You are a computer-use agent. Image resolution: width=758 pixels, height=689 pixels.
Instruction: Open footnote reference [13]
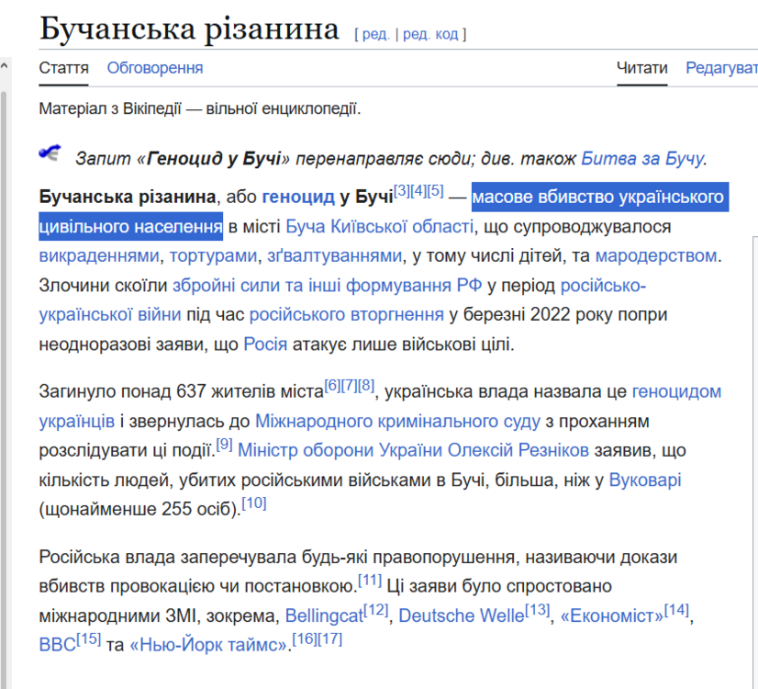[538, 610]
